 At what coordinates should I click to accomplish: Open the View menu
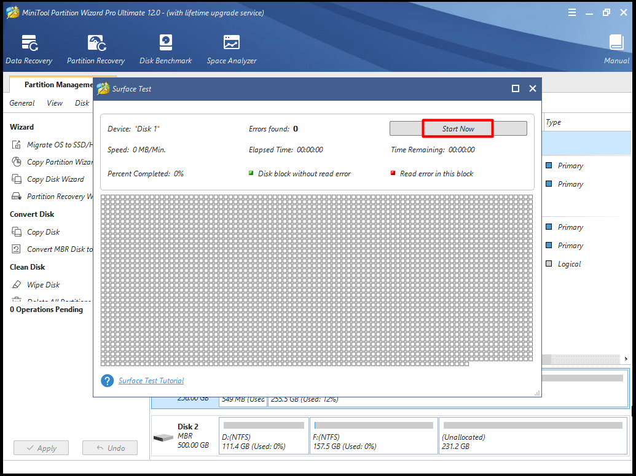click(54, 103)
